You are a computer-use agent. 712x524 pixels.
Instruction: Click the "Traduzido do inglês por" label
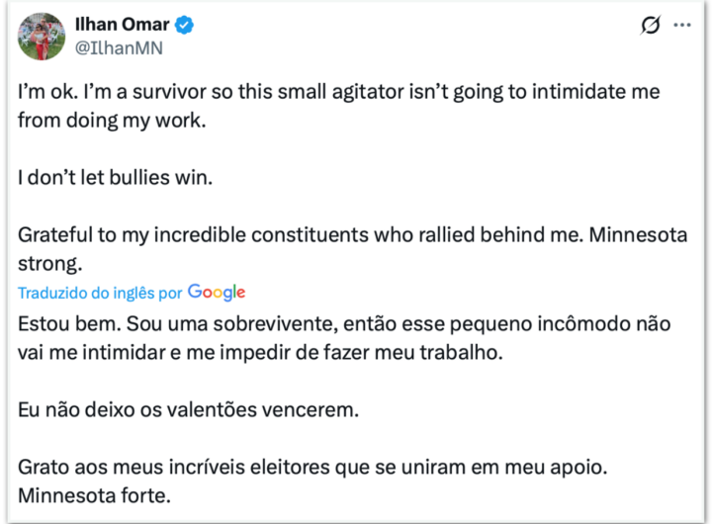pos(100,294)
